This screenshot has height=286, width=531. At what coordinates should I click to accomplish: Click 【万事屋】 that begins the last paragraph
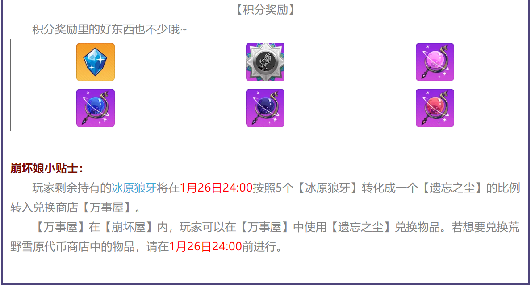60,227
